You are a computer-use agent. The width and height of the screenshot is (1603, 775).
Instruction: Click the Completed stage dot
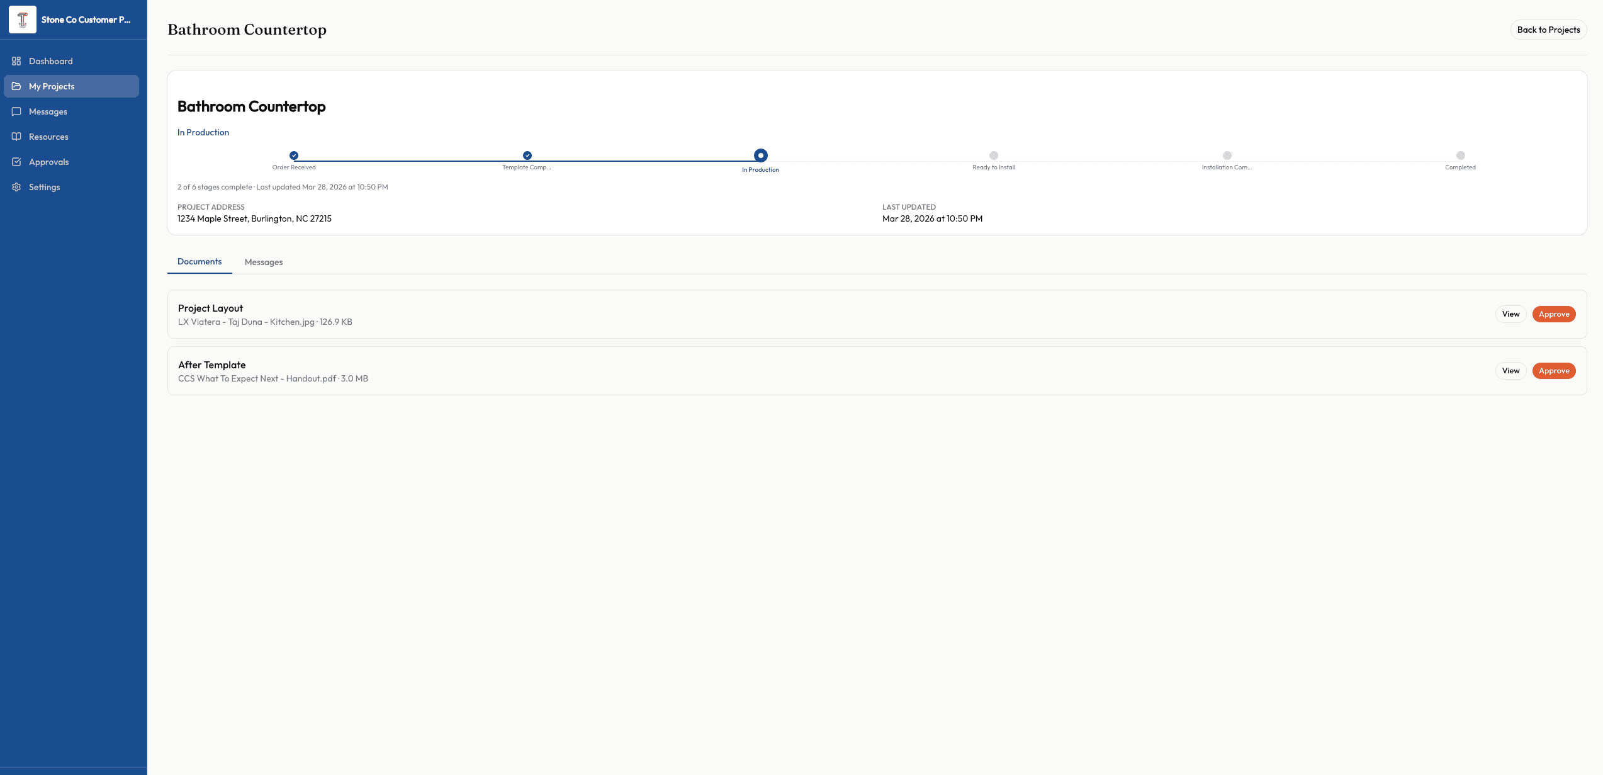pyautogui.click(x=1460, y=156)
